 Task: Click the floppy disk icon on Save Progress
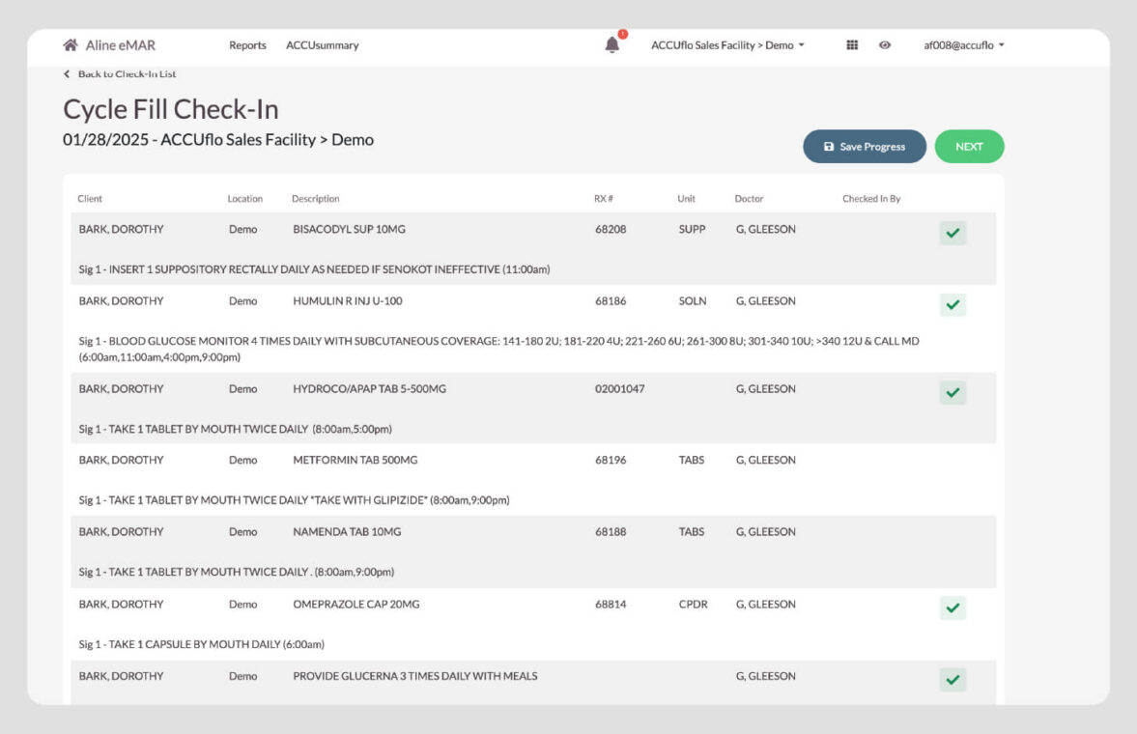point(827,146)
